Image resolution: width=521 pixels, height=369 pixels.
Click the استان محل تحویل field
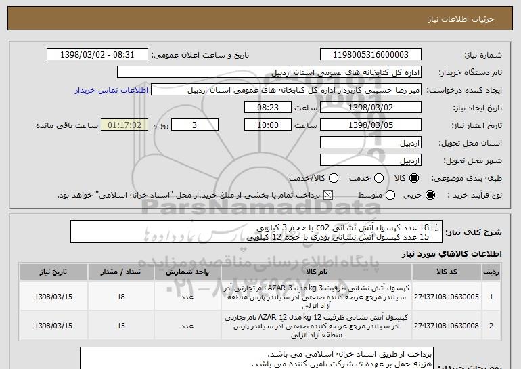coord(371,143)
